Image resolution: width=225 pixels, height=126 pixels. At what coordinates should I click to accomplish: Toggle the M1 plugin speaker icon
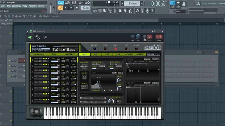point(30,37)
